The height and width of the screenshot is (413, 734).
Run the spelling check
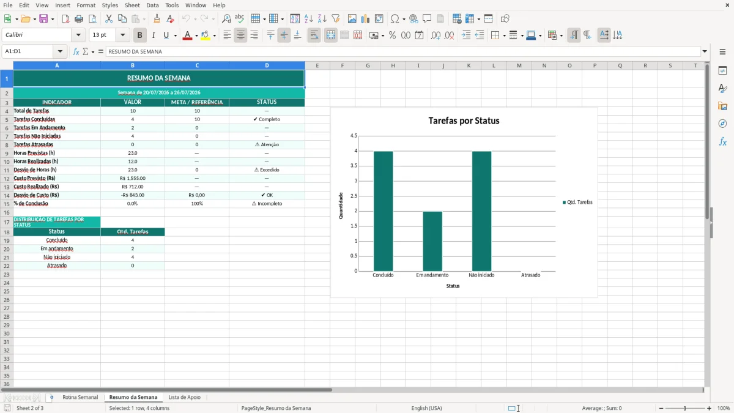(x=240, y=19)
